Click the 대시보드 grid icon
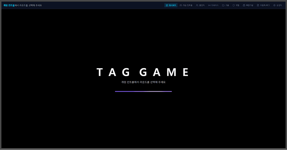This screenshot has height=150, width=287. click(167, 5)
